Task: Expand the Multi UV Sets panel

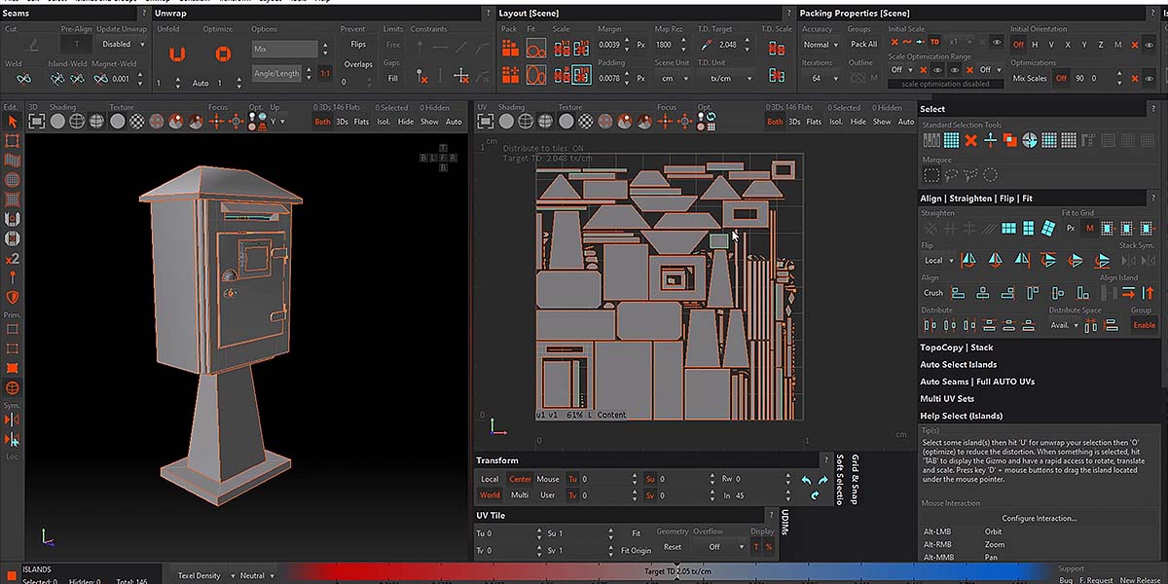Action: 947,399
